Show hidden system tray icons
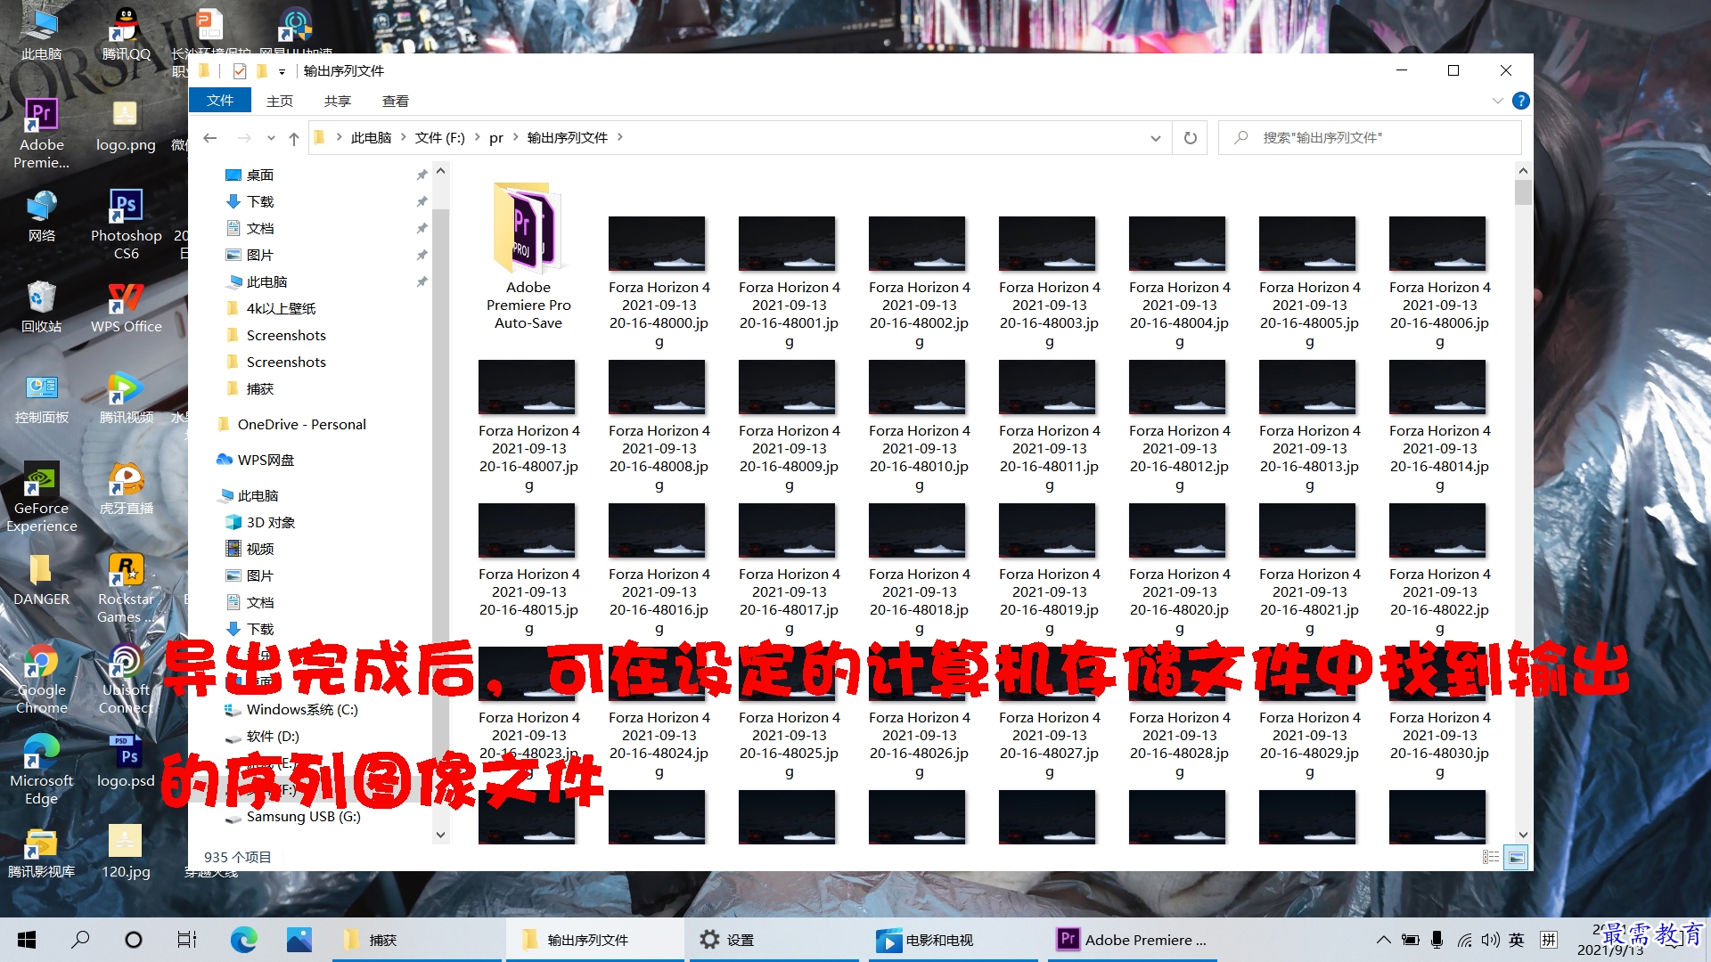This screenshot has height=962, width=1711. pos(1383,940)
